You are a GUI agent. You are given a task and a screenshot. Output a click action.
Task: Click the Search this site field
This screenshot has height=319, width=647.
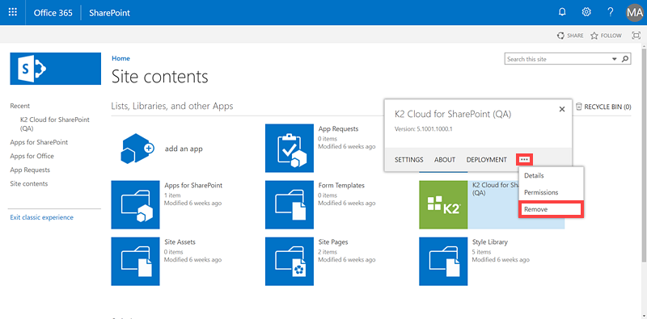coord(558,59)
